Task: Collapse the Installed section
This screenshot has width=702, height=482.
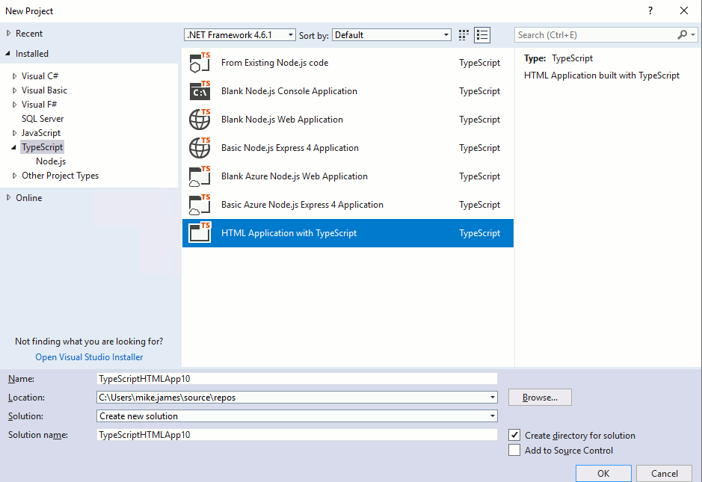Action: click(x=8, y=53)
